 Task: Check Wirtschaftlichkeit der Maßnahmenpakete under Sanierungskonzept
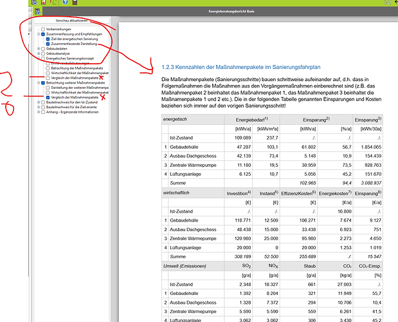[x=48, y=73]
